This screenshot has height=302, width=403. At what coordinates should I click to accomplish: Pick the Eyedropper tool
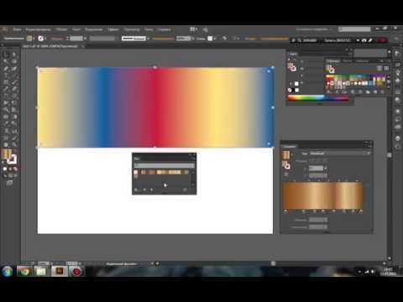(6, 123)
